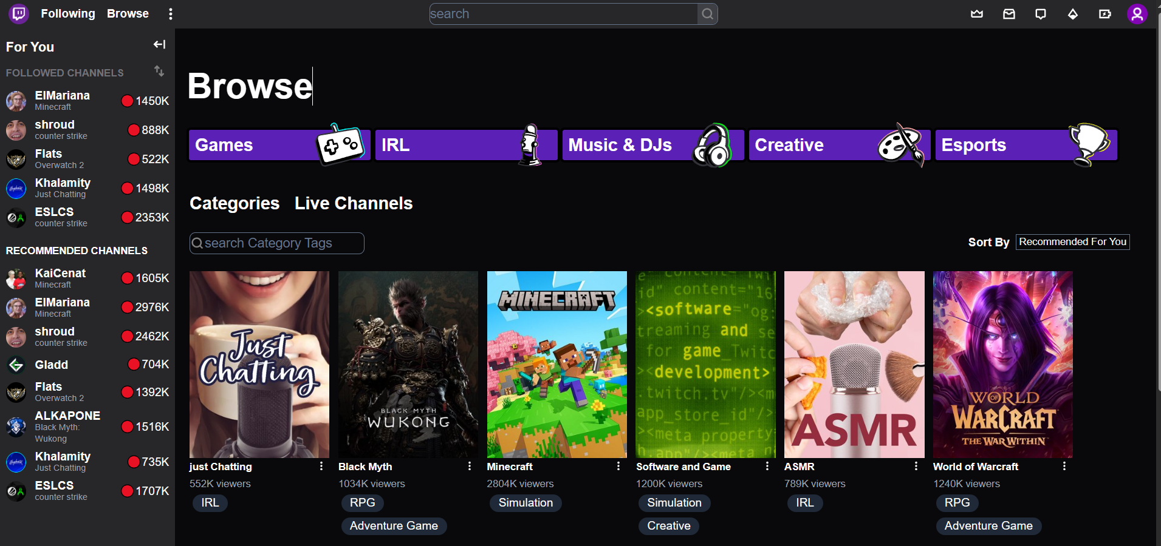Click IRL tag under ASMR
Screen dimensions: 1161x546
(x=805, y=503)
